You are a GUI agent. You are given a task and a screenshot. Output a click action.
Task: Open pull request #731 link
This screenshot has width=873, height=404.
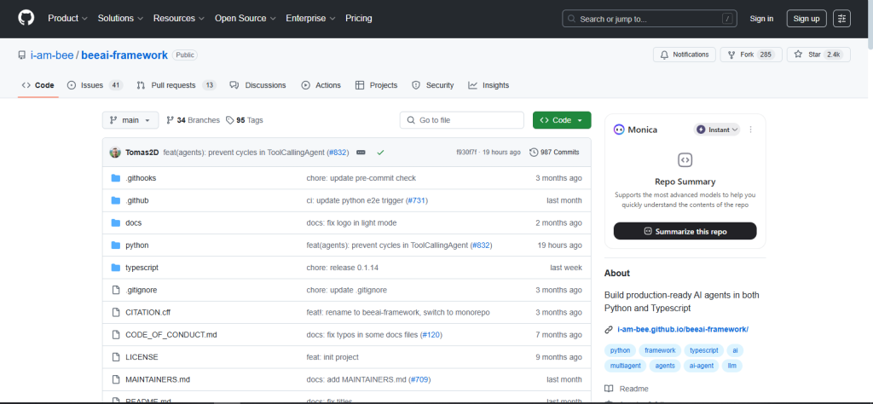(x=417, y=200)
